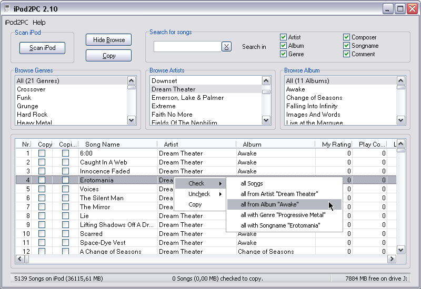Toggle the Genre search checkbox

click(283, 54)
